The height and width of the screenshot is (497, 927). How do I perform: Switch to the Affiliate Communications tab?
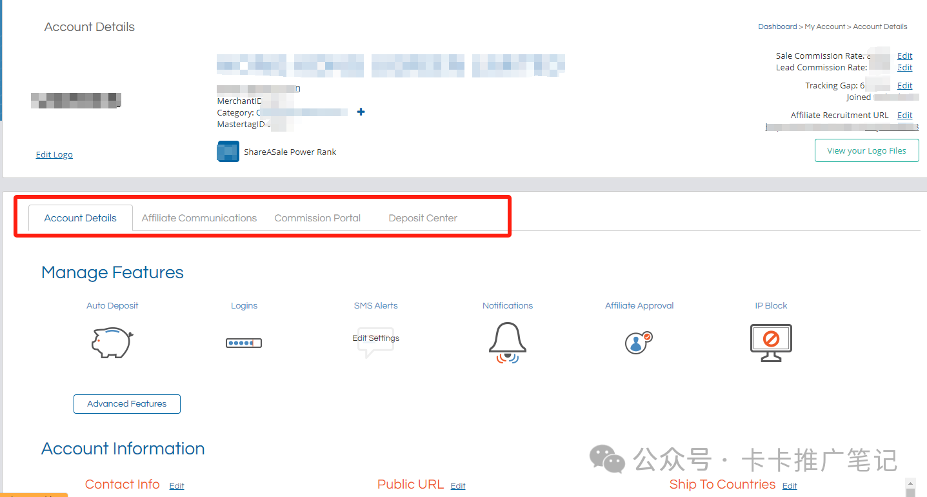pos(199,218)
